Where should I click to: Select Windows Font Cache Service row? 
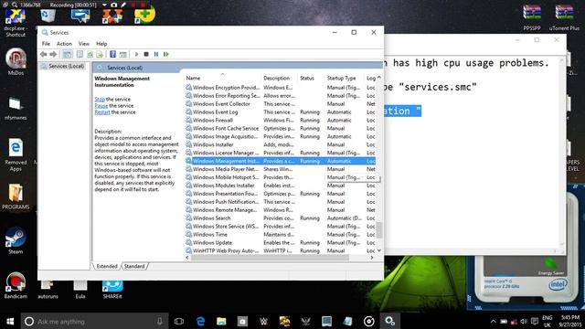point(281,128)
